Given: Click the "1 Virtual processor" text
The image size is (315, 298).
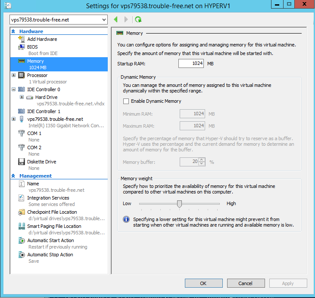Looking at the screenshot, I should pos(48,82).
